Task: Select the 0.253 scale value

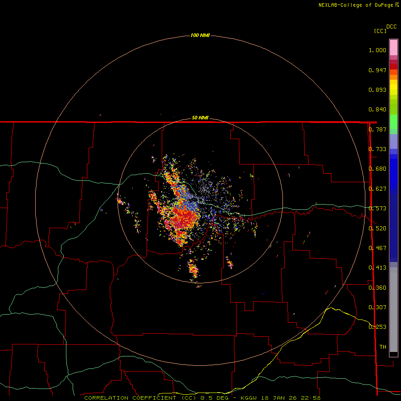Action: tap(377, 327)
